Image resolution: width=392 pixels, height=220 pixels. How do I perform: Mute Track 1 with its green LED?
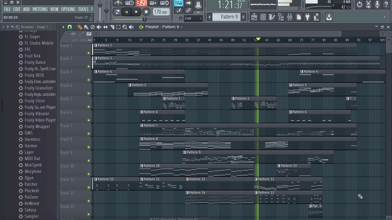click(89, 53)
